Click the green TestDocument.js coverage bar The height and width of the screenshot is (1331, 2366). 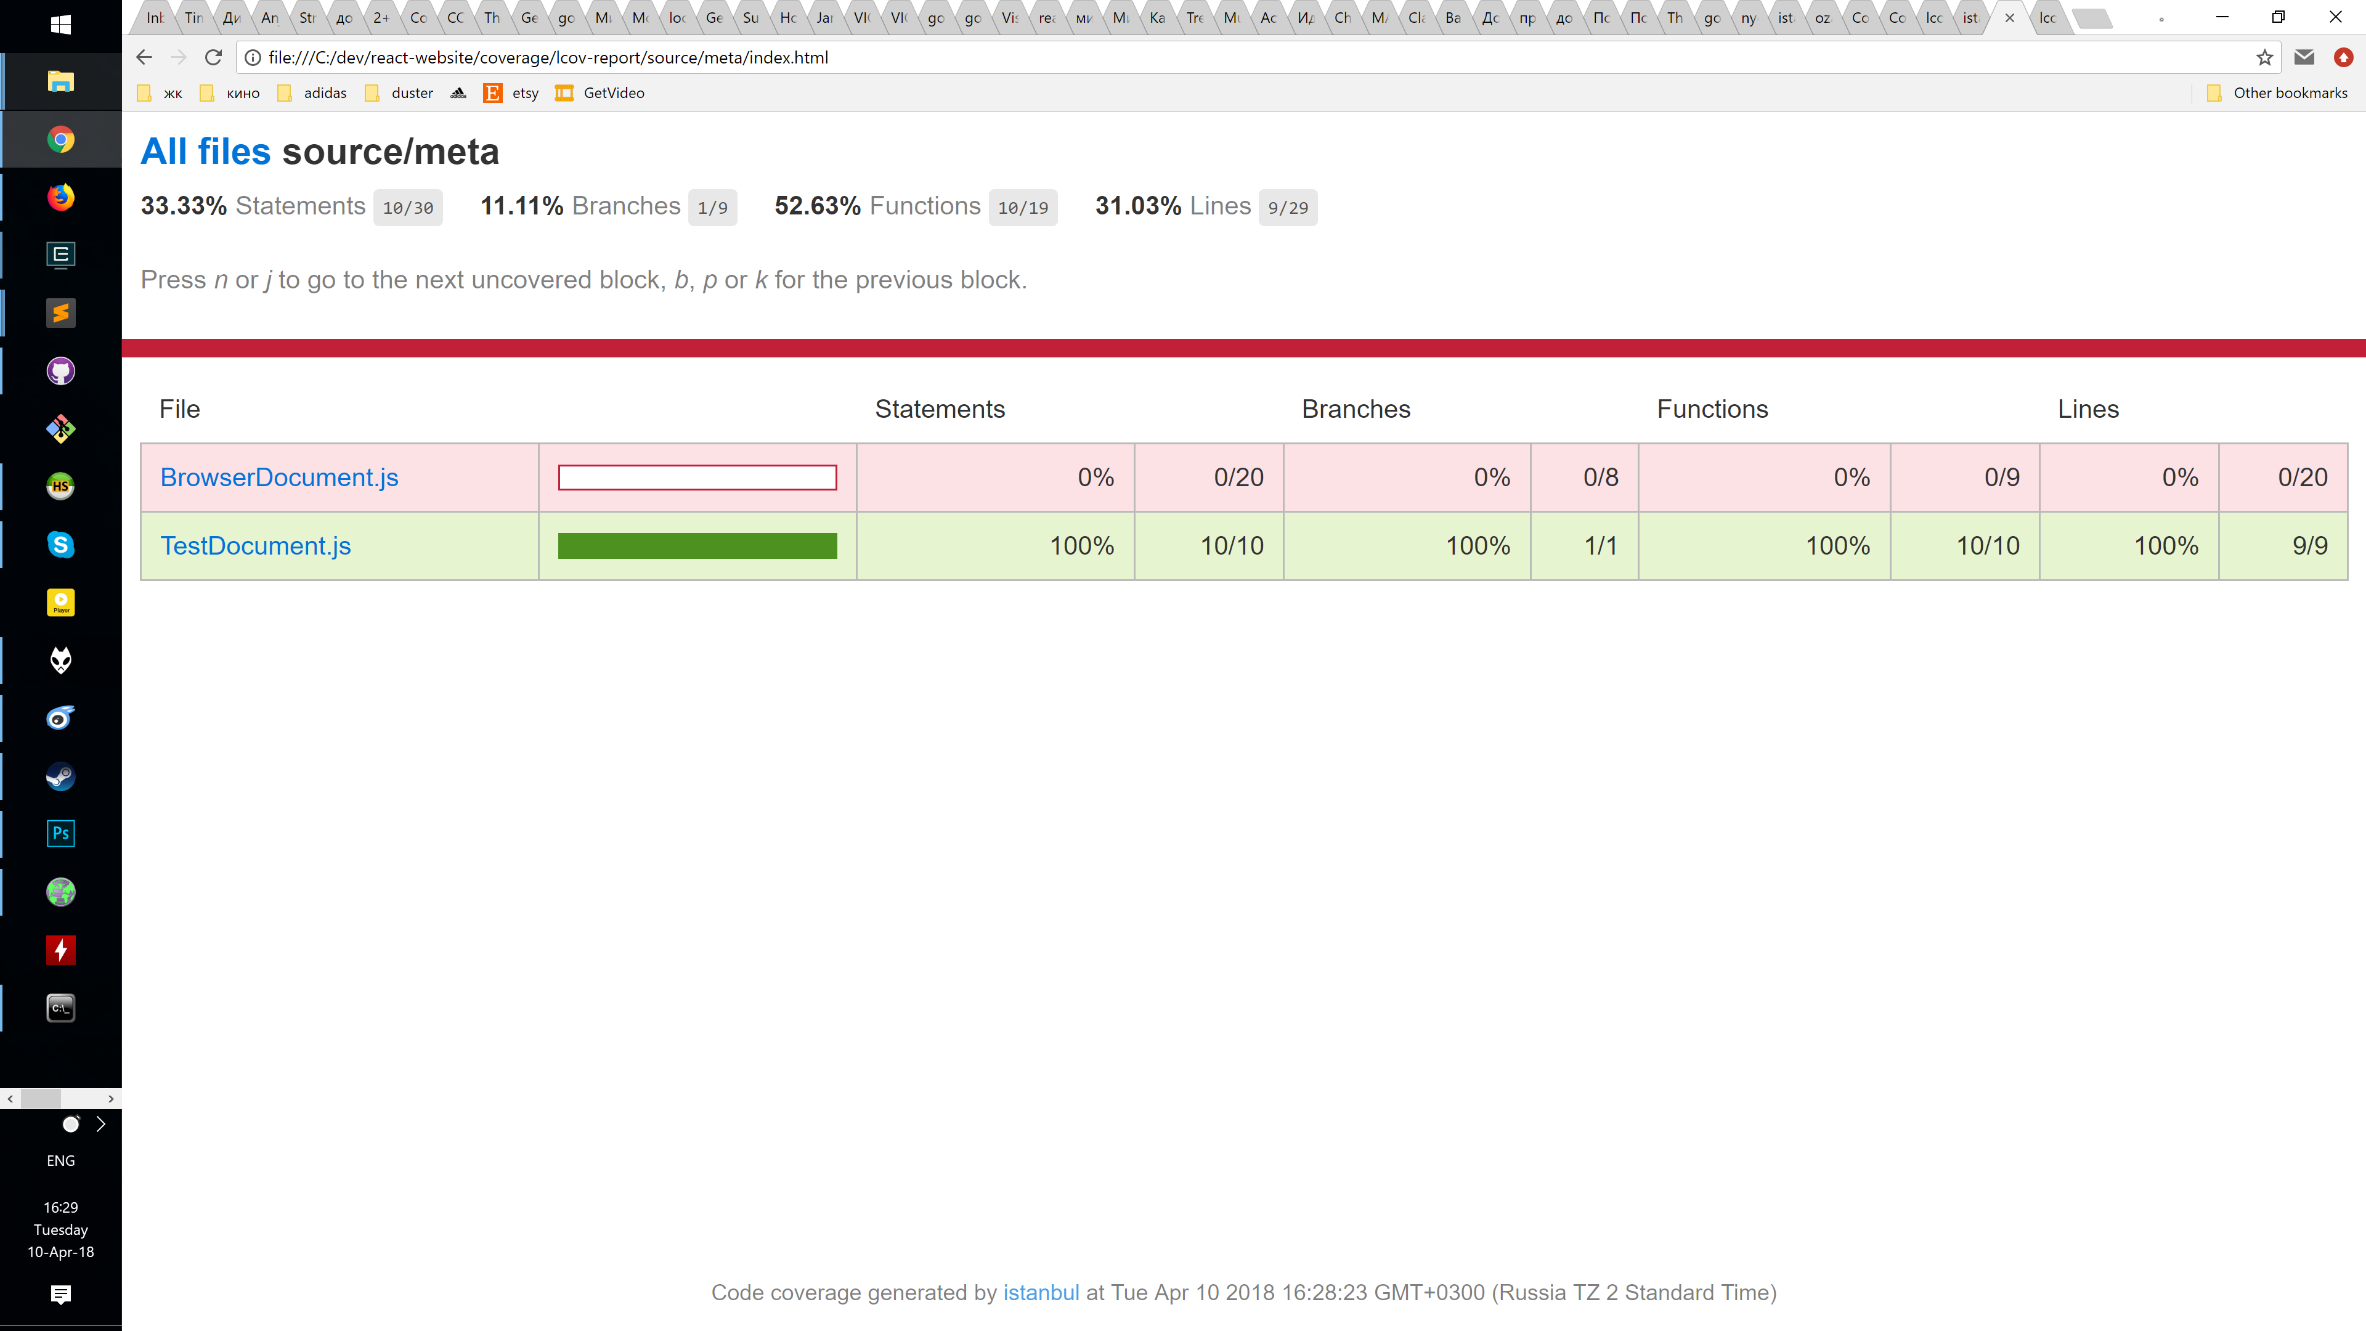696,545
